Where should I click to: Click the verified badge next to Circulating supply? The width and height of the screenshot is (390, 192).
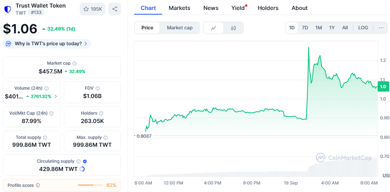point(85,161)
